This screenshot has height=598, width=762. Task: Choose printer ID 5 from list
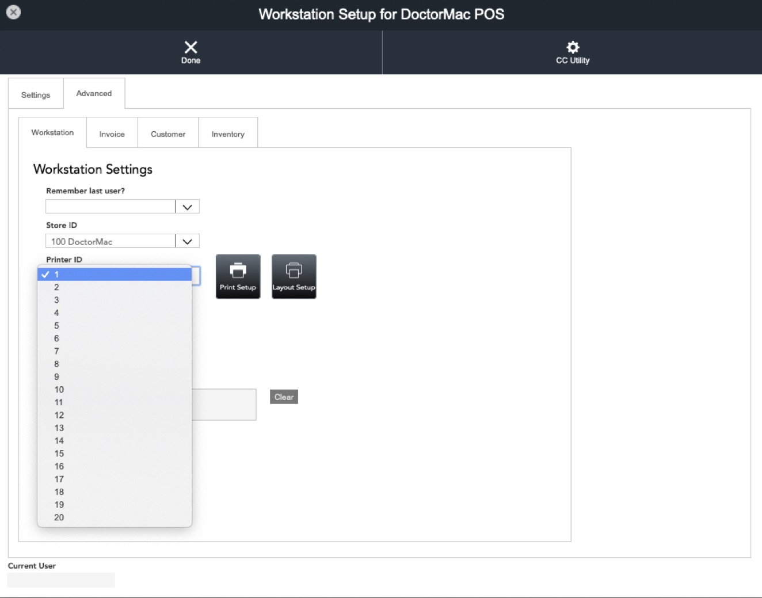click(115, 326)
